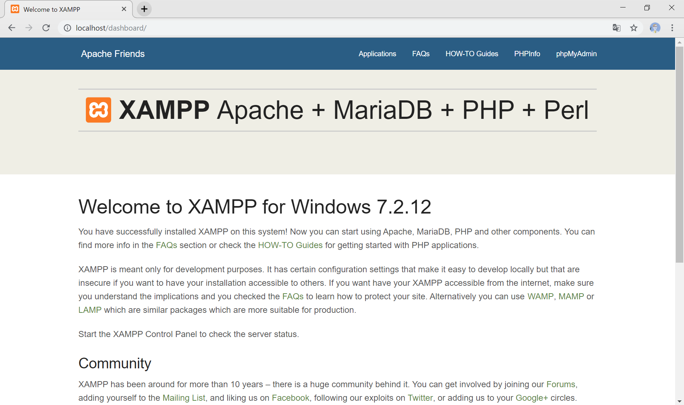684x405 pixels.
Task: Open the Forums community link
Action: tap(561, 384)
